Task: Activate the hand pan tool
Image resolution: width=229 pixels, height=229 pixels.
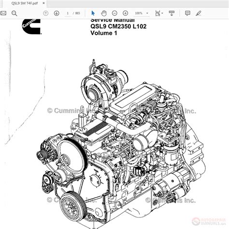Action: coord(104,13)
